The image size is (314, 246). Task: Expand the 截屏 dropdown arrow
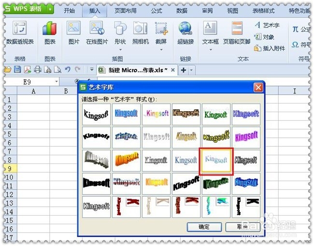(x=161, y=50)
